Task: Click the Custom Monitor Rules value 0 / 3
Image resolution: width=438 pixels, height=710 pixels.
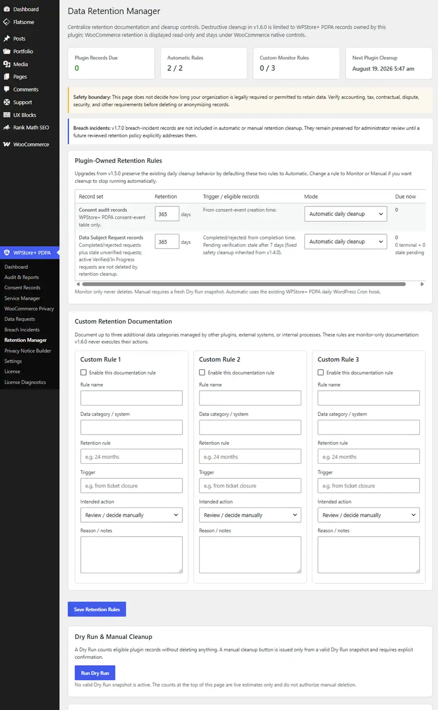Action: (x=267, y=68)
